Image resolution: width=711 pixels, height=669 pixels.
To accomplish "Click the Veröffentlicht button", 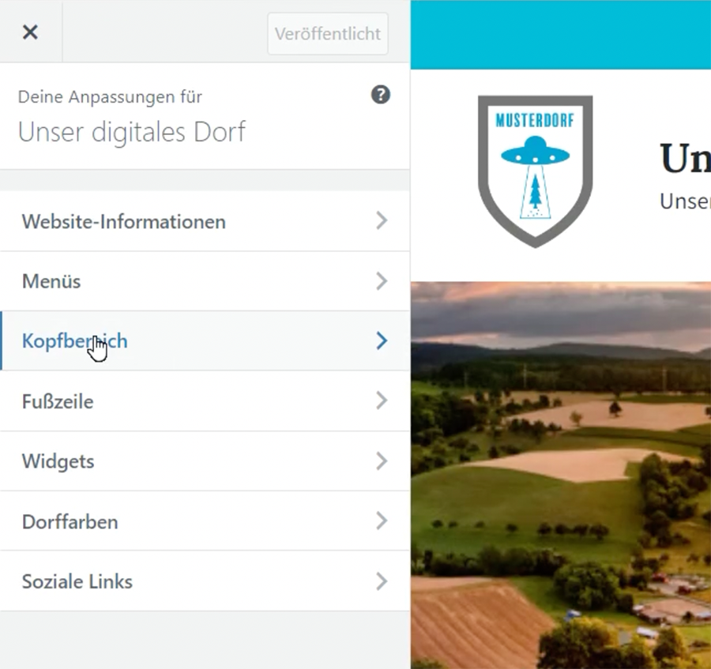I will pyautogui.click(x=328, y=34).
